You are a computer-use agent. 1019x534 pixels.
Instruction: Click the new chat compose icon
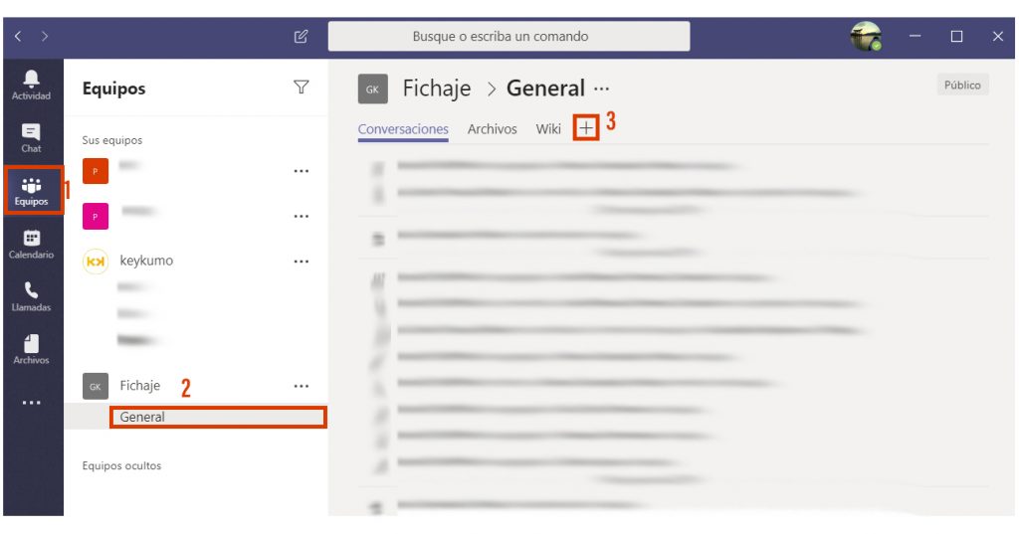coord(301,37)
